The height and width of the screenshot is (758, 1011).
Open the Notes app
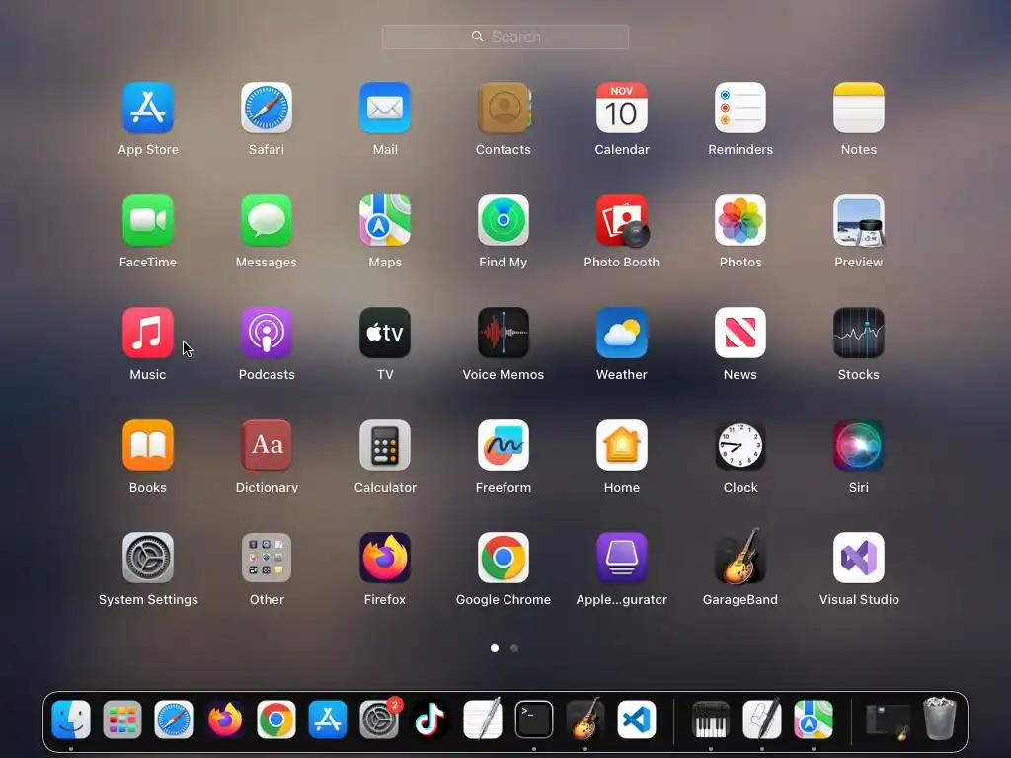(859, 108)
